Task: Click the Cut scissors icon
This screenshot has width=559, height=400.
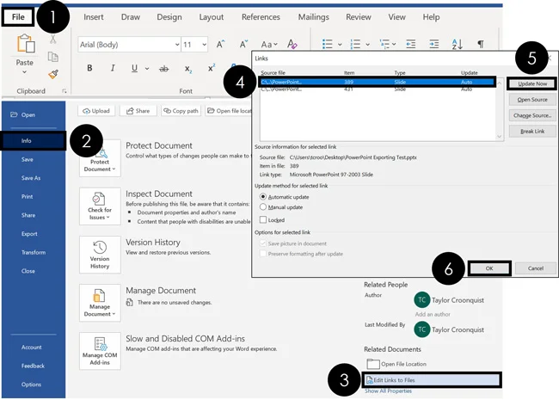Action: 52,39
